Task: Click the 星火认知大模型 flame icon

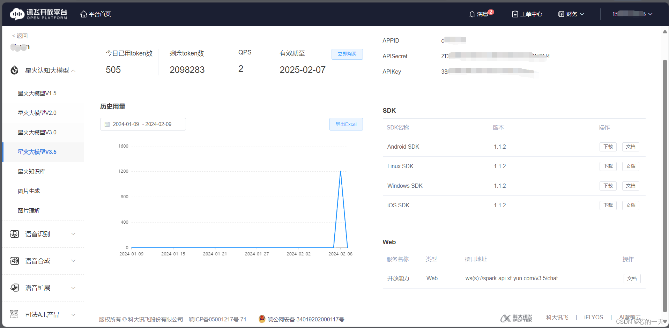Action: 14,70
